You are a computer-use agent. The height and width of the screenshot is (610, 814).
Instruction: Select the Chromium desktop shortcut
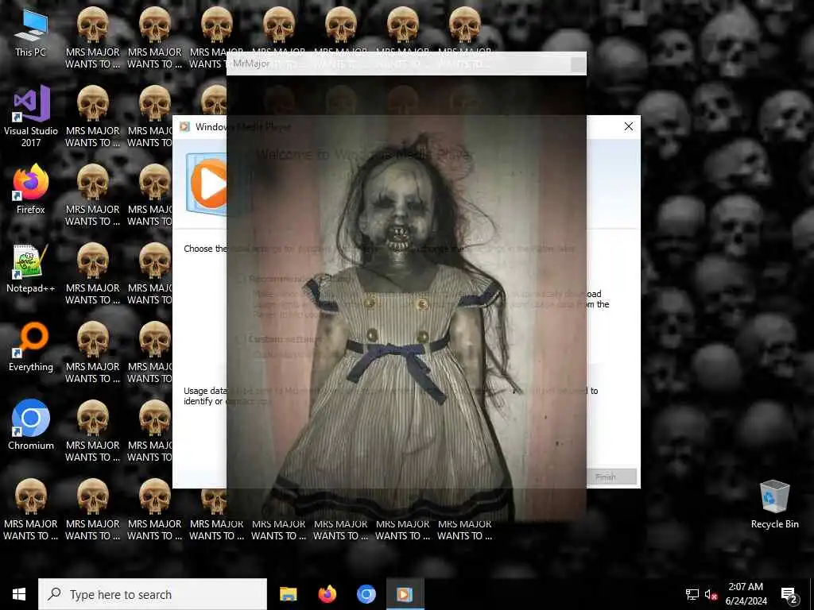31,424
